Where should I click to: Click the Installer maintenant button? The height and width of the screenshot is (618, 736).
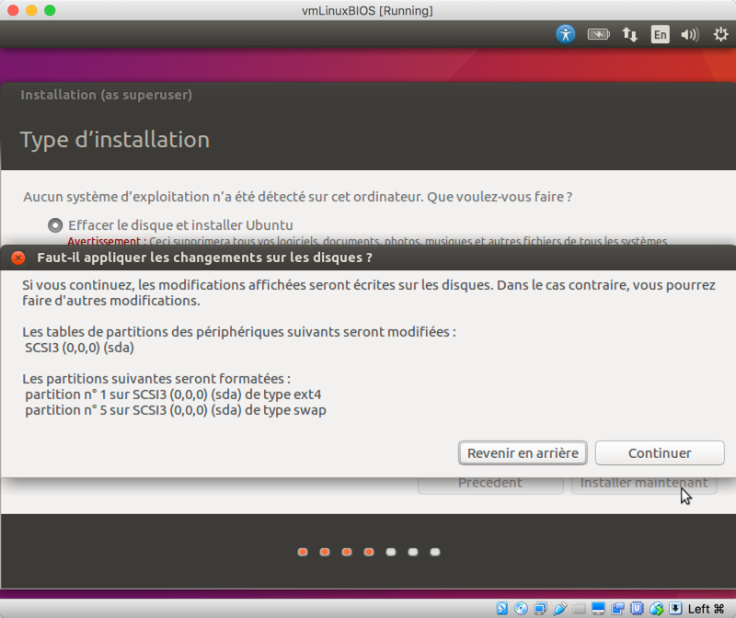click(x=643, y=484)
